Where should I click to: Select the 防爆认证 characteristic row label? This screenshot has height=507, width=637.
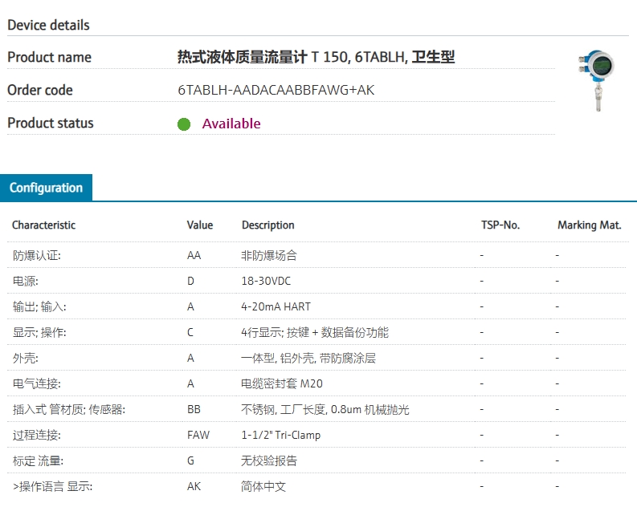pyautogui.click(x=37, y=256)
